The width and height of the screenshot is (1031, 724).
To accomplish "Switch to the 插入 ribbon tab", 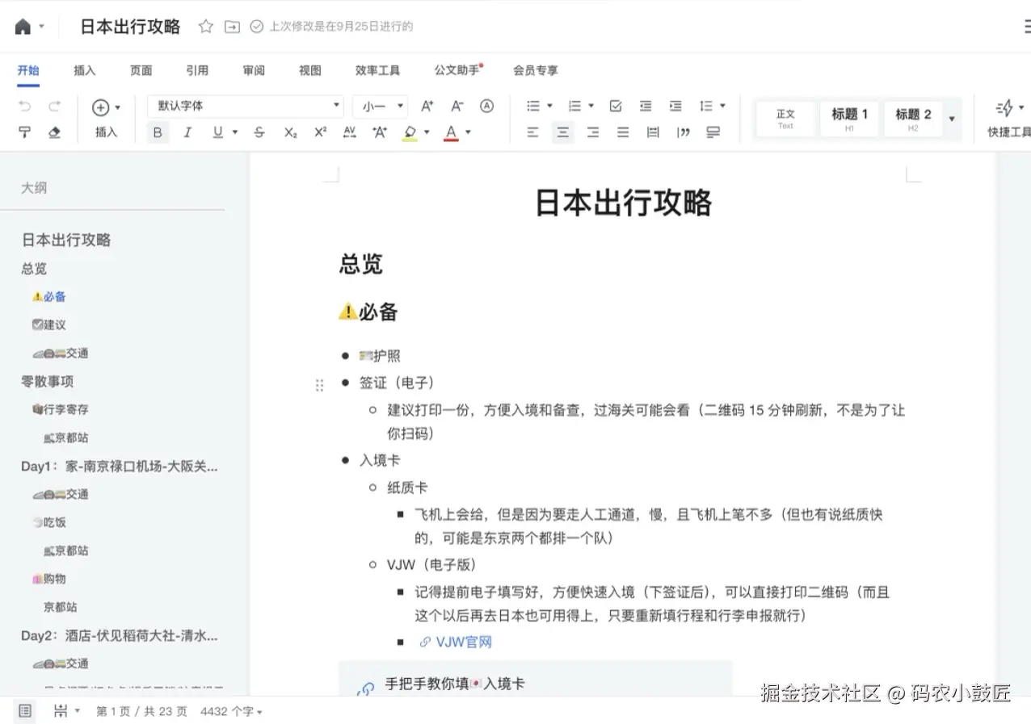I will tap(85, 70).
